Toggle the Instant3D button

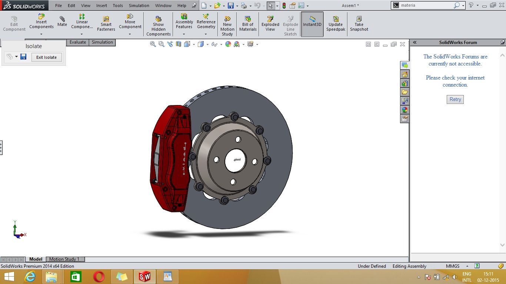[x=312, y=24]
